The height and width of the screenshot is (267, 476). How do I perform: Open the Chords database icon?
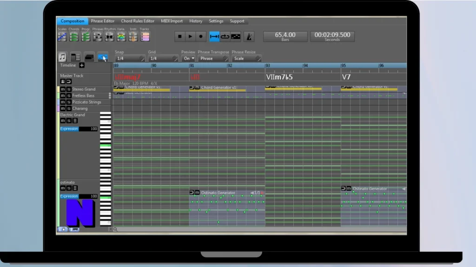point(74,37)
